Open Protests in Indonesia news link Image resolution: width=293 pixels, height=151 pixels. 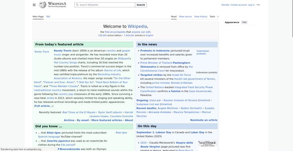point(155,51)
